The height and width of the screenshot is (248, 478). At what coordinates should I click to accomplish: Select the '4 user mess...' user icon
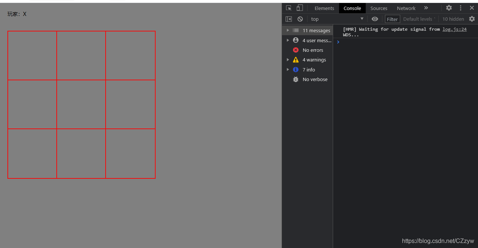[296, 40]
